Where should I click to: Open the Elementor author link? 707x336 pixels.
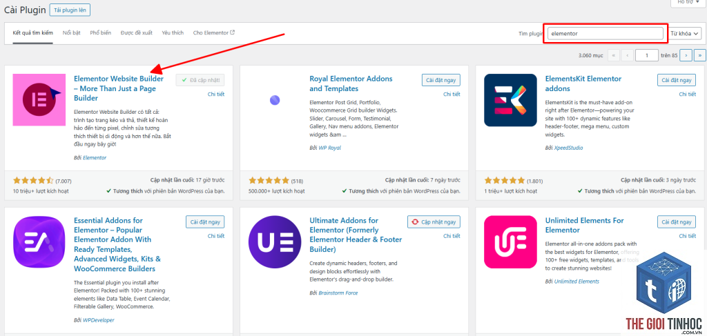[95, 157]
